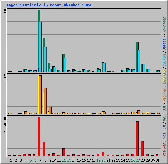Click the orange Rechner bar for day 27
This screenshot has height=164, width=168.
pos(139,112)
